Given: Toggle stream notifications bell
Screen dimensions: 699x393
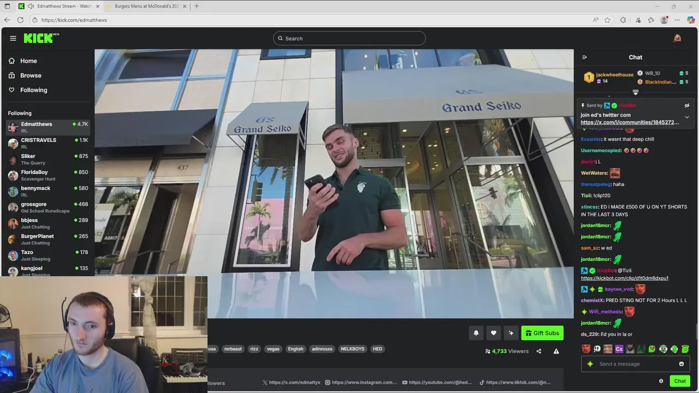Looking at the screenshot, I should [x=476, y=333].
